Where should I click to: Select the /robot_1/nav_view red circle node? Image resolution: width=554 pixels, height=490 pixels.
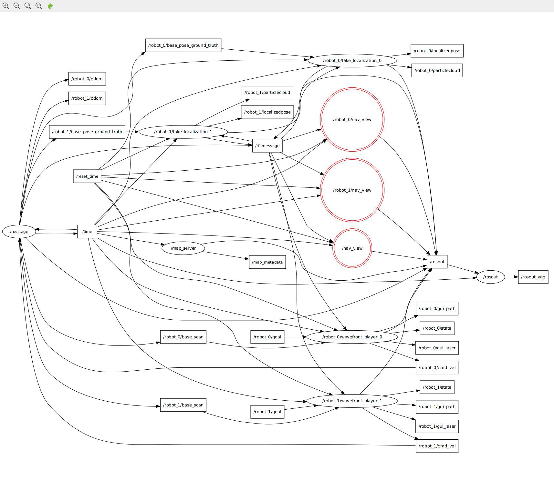pos(352,190)
